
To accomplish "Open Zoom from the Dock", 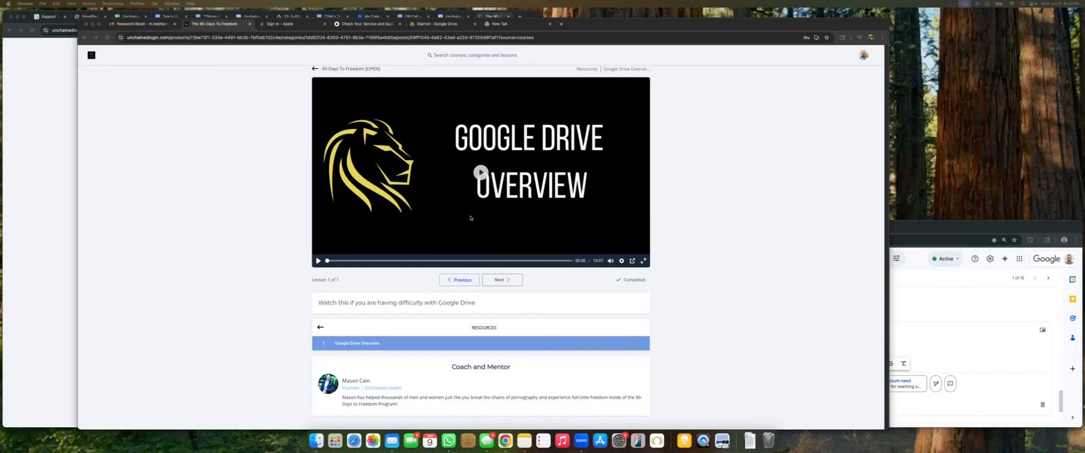I will point(581,440).
